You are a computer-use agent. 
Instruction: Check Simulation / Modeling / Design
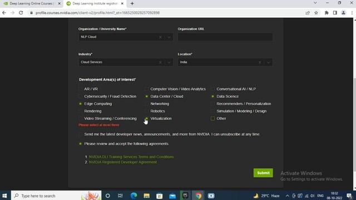212,111
